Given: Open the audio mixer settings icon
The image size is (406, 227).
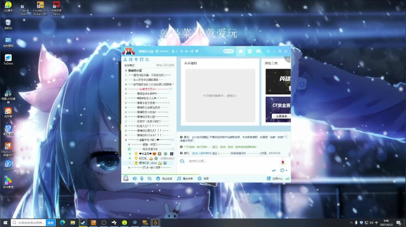Looking at the screenshot, I should 149,179.
